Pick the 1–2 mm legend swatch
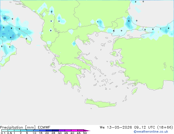 pos(17,130)
